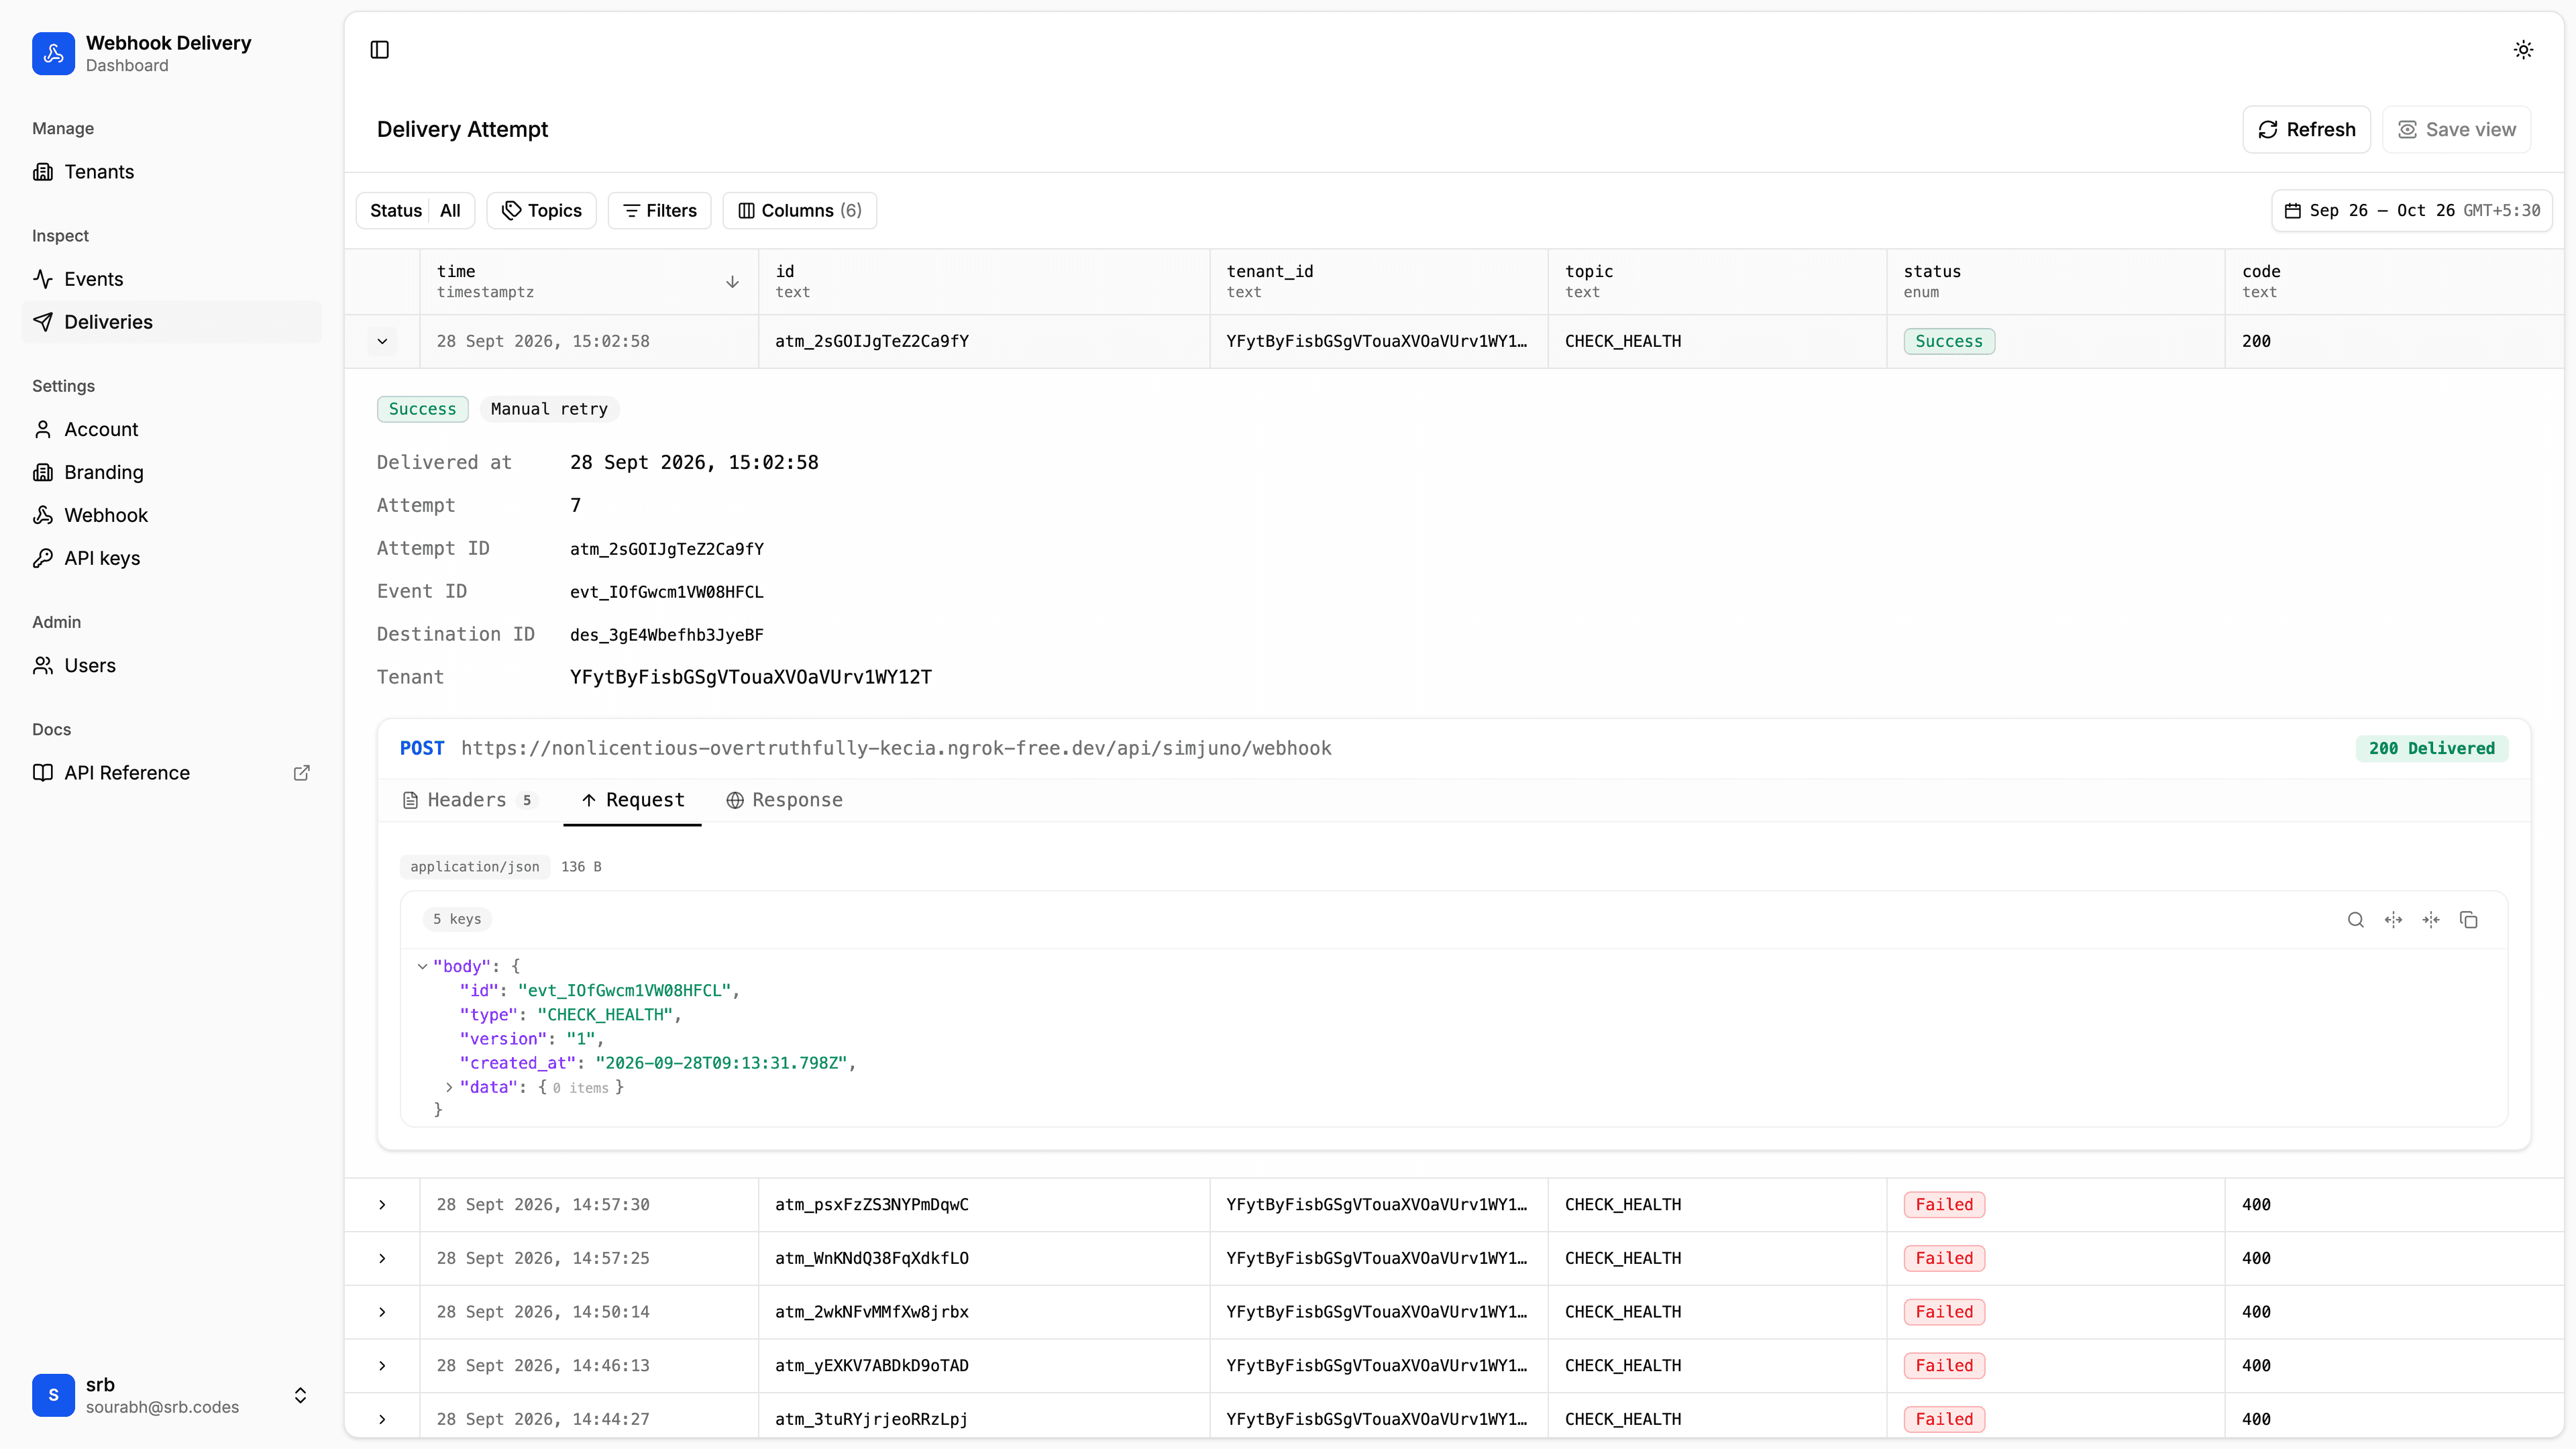Viewport: 2576px width, 1449px height.
Task: Toggle the sidebar panel icon
Action: (x=379, y=50)
